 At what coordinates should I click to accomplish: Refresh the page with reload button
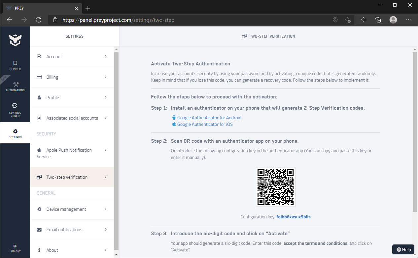[39, 20]
